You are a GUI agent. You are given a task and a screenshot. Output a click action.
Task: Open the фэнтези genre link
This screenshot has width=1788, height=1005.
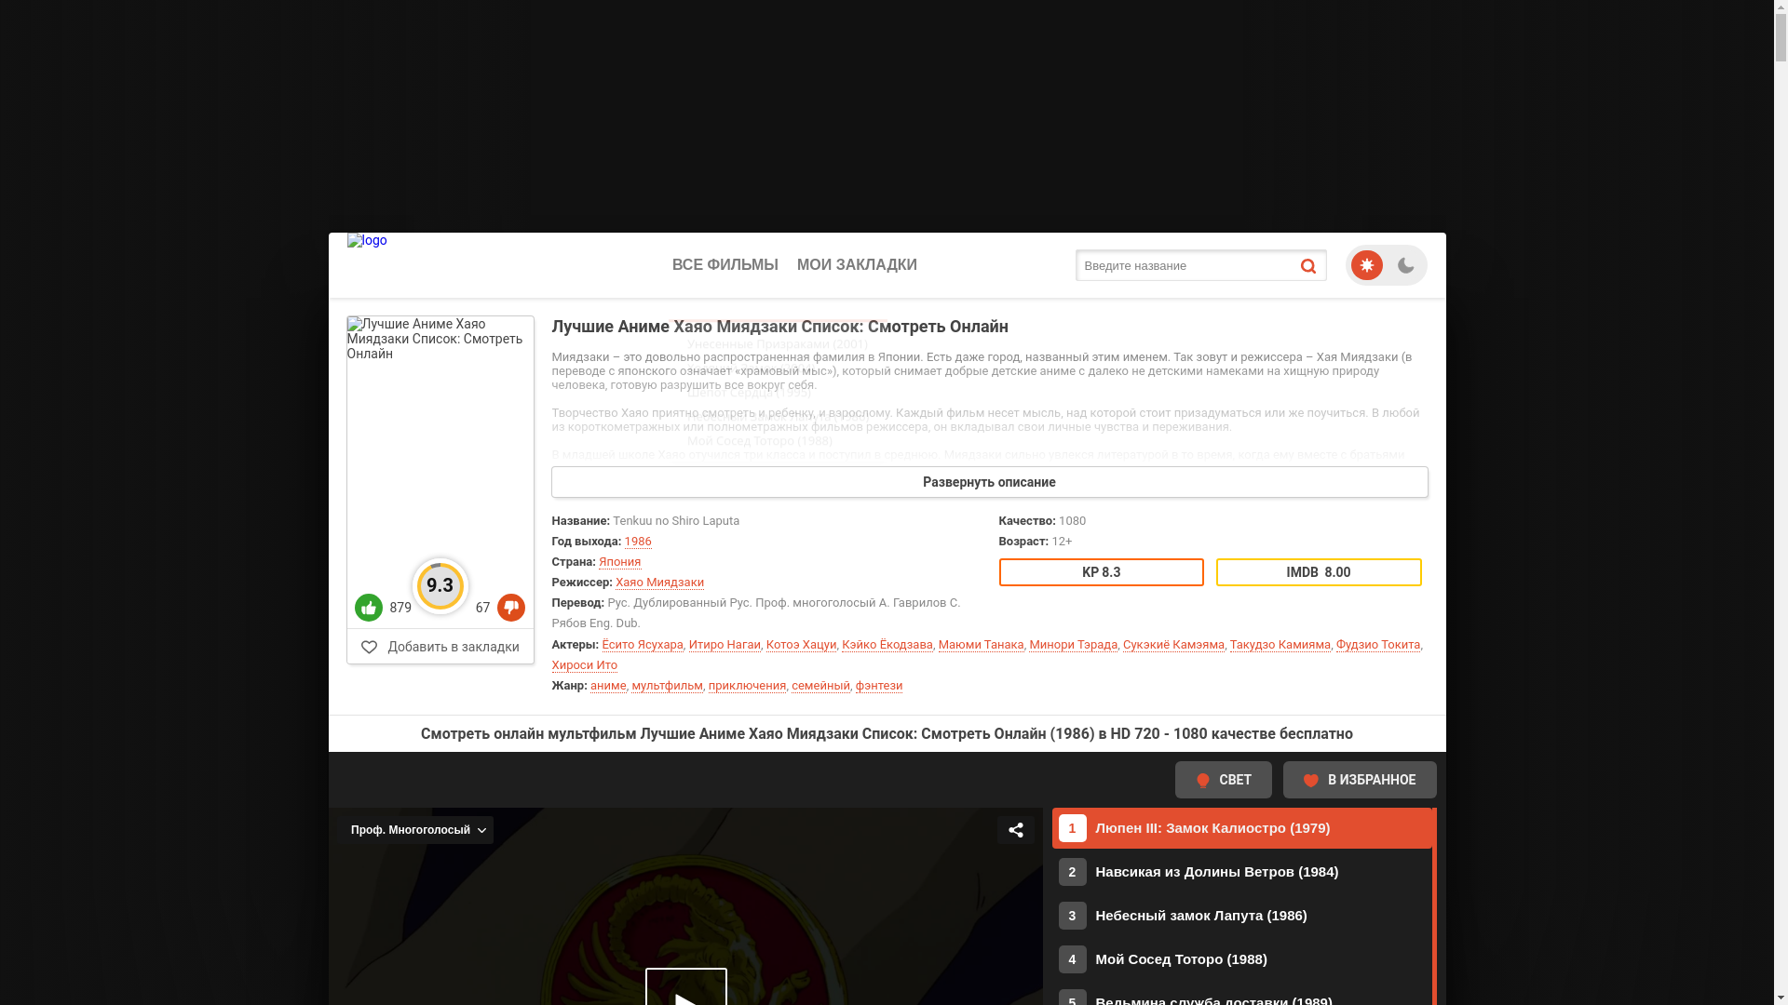tap(879, 686)
